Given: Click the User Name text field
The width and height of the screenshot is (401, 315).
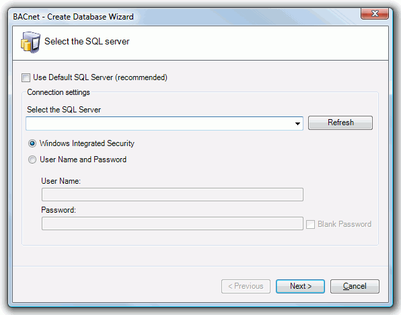Looking at the screenshot, I should click(x=172, y=195).
